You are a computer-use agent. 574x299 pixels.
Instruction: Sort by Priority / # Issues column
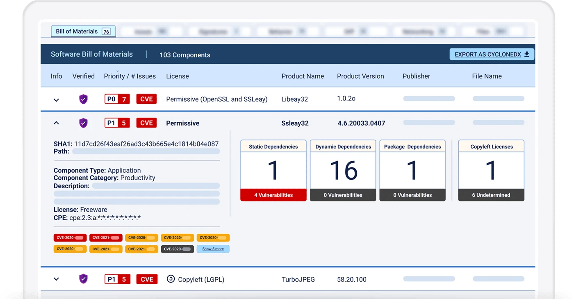(130, 76)
